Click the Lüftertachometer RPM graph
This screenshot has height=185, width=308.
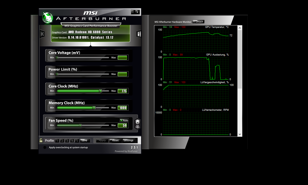(x=196, y=124)
